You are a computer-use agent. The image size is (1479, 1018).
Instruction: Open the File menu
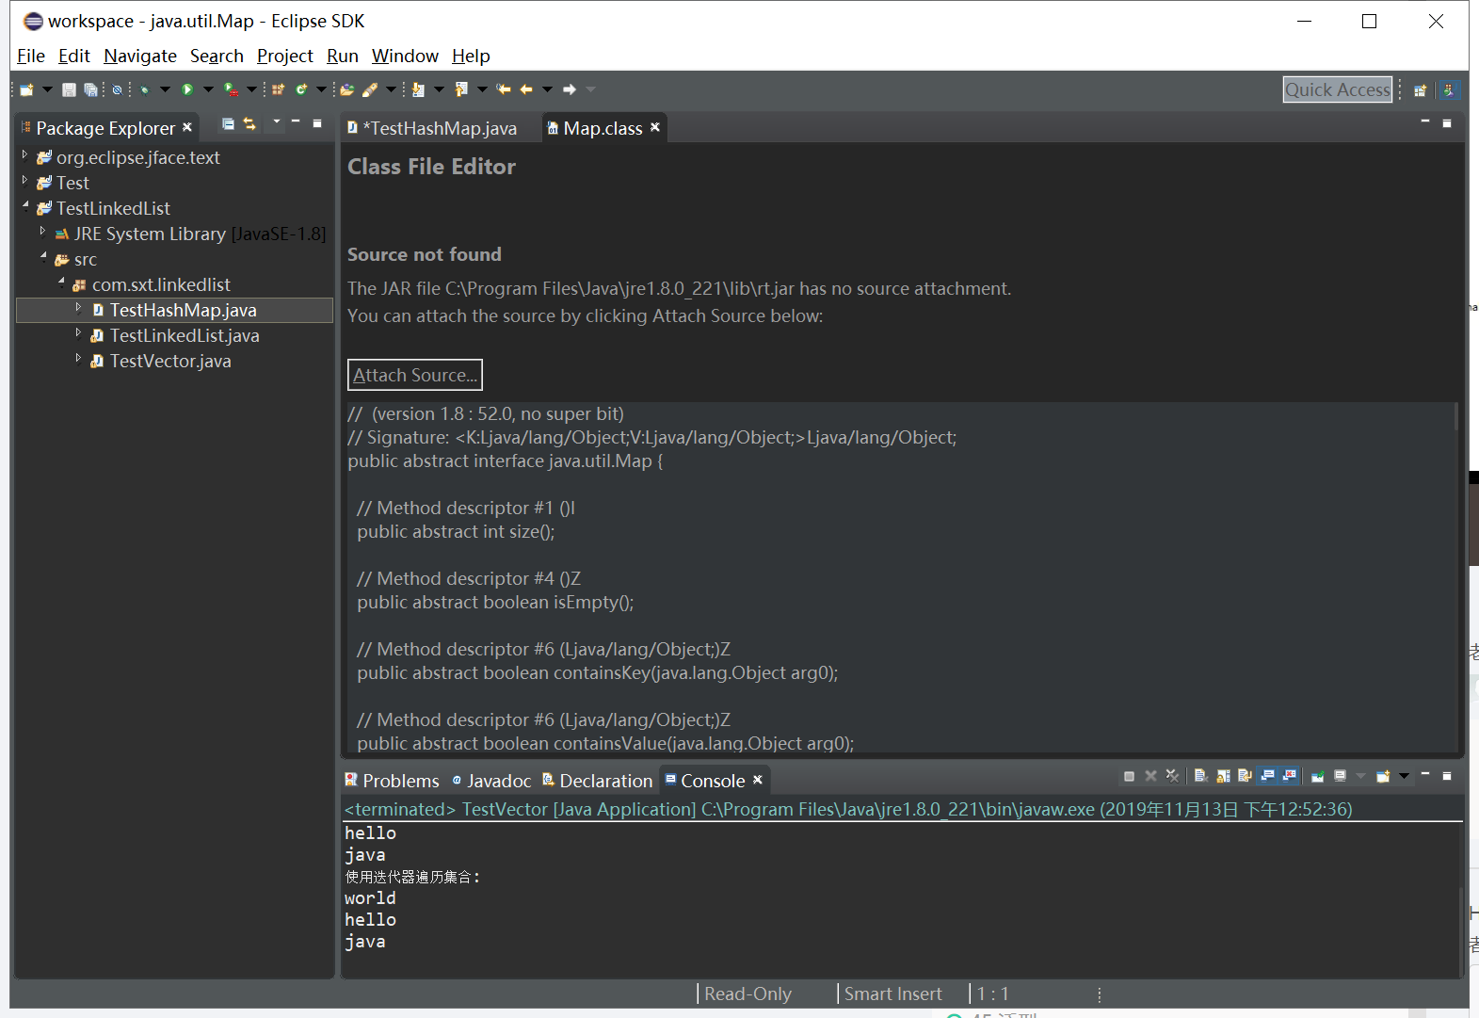31,56
